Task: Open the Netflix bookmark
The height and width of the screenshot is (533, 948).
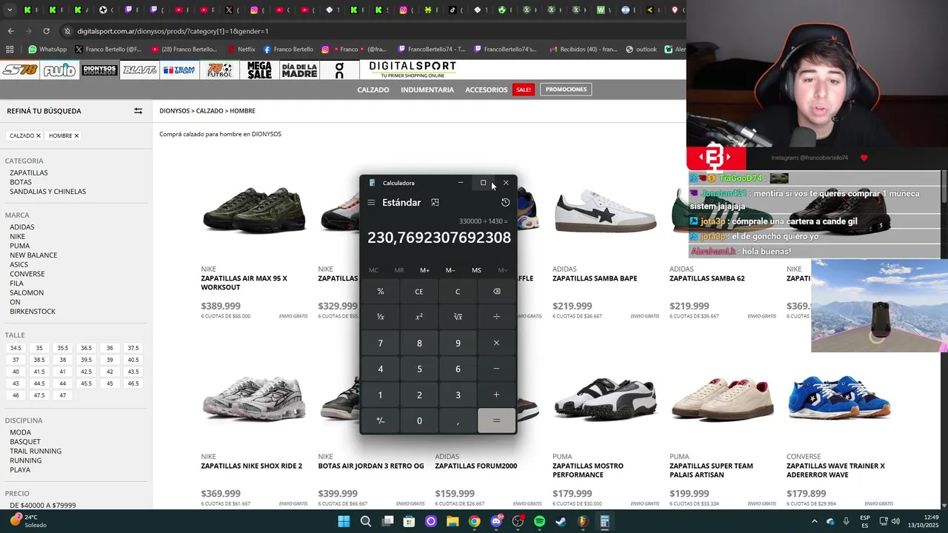Action: point(241,50)
